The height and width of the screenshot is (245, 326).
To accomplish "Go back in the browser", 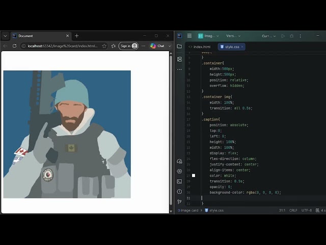I will 6,46.
